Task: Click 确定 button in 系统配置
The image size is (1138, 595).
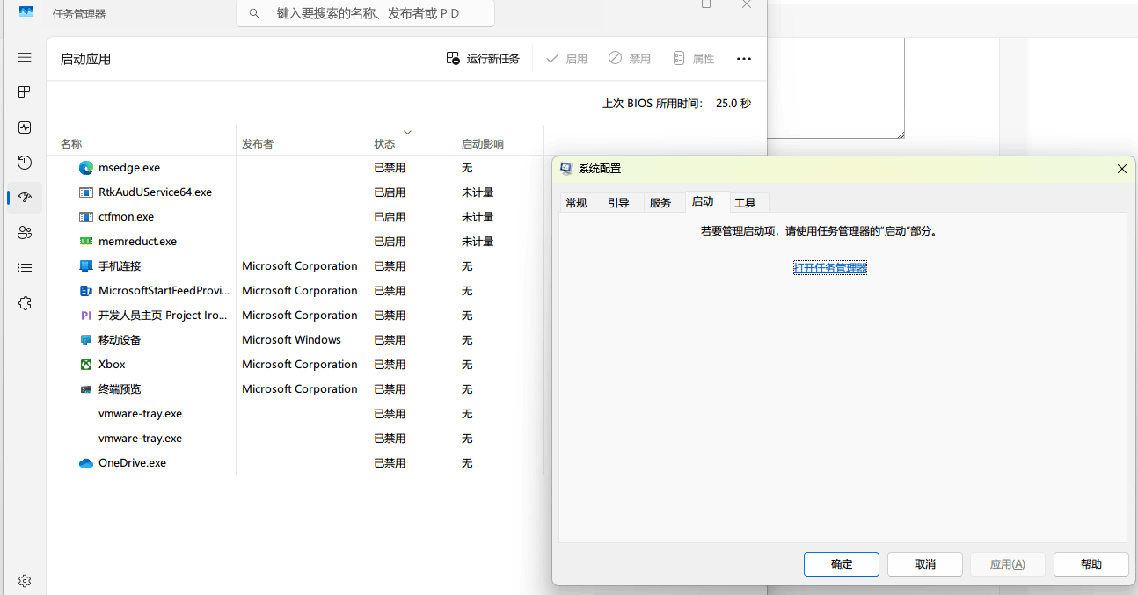Action: 842,564
